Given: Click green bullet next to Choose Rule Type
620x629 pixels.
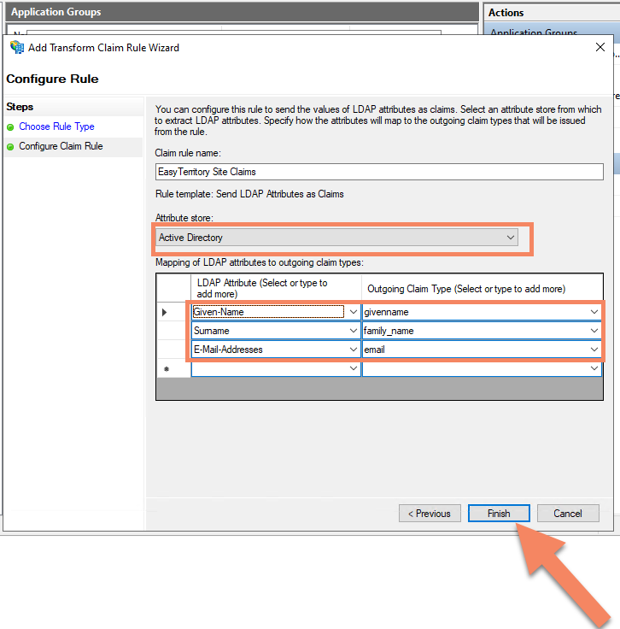Looking at the screenshot, I should click(10, 127).
